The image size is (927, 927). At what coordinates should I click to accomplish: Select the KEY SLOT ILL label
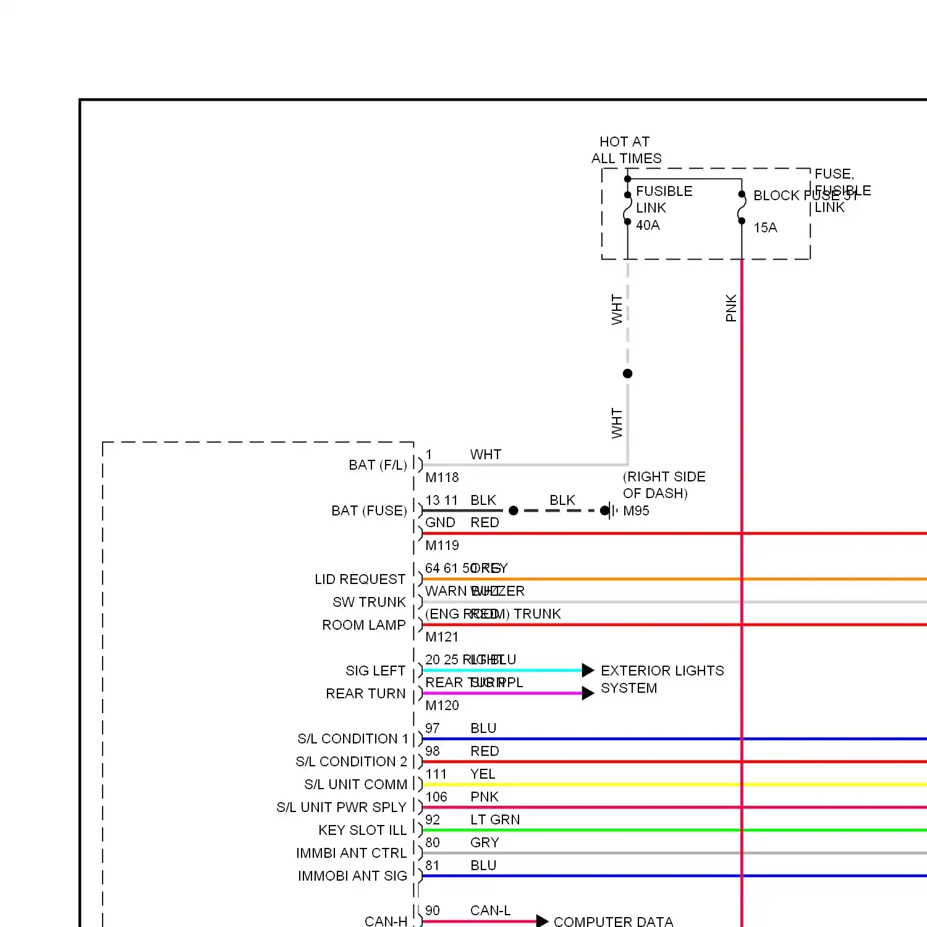pyautogui.click(x=362, y=830)
